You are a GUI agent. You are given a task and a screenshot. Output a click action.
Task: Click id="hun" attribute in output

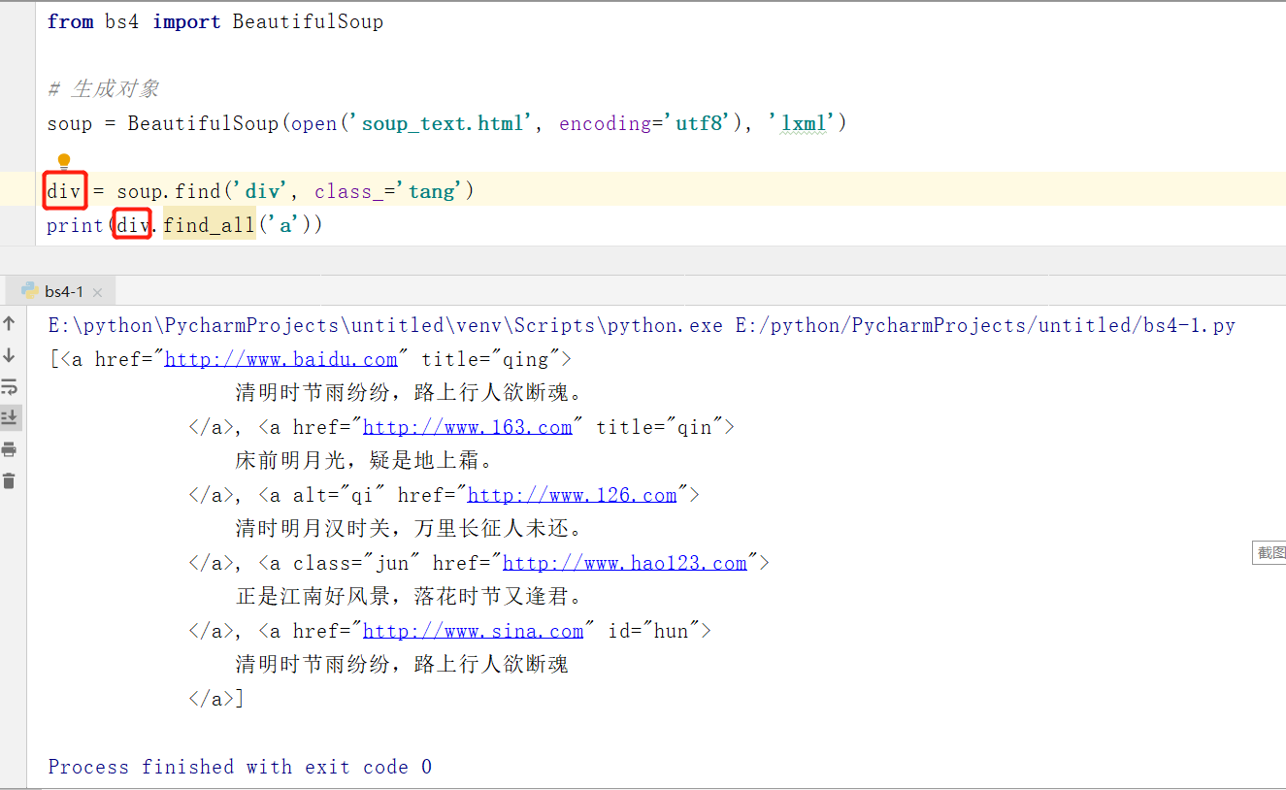tap(654, 632)
